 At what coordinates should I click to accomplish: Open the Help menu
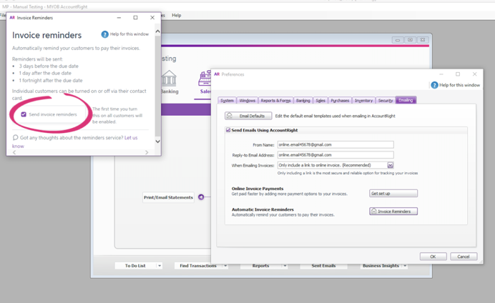click(176, 15)
